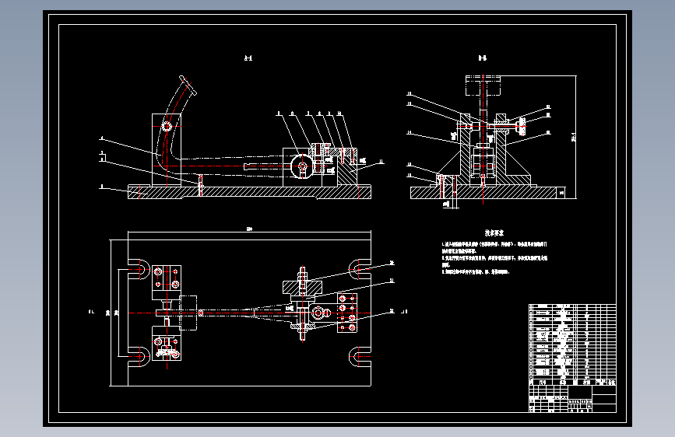Screen dimensions: 675x437
Task: Select the parts list table above title block
Action: (x=572, y=344)
